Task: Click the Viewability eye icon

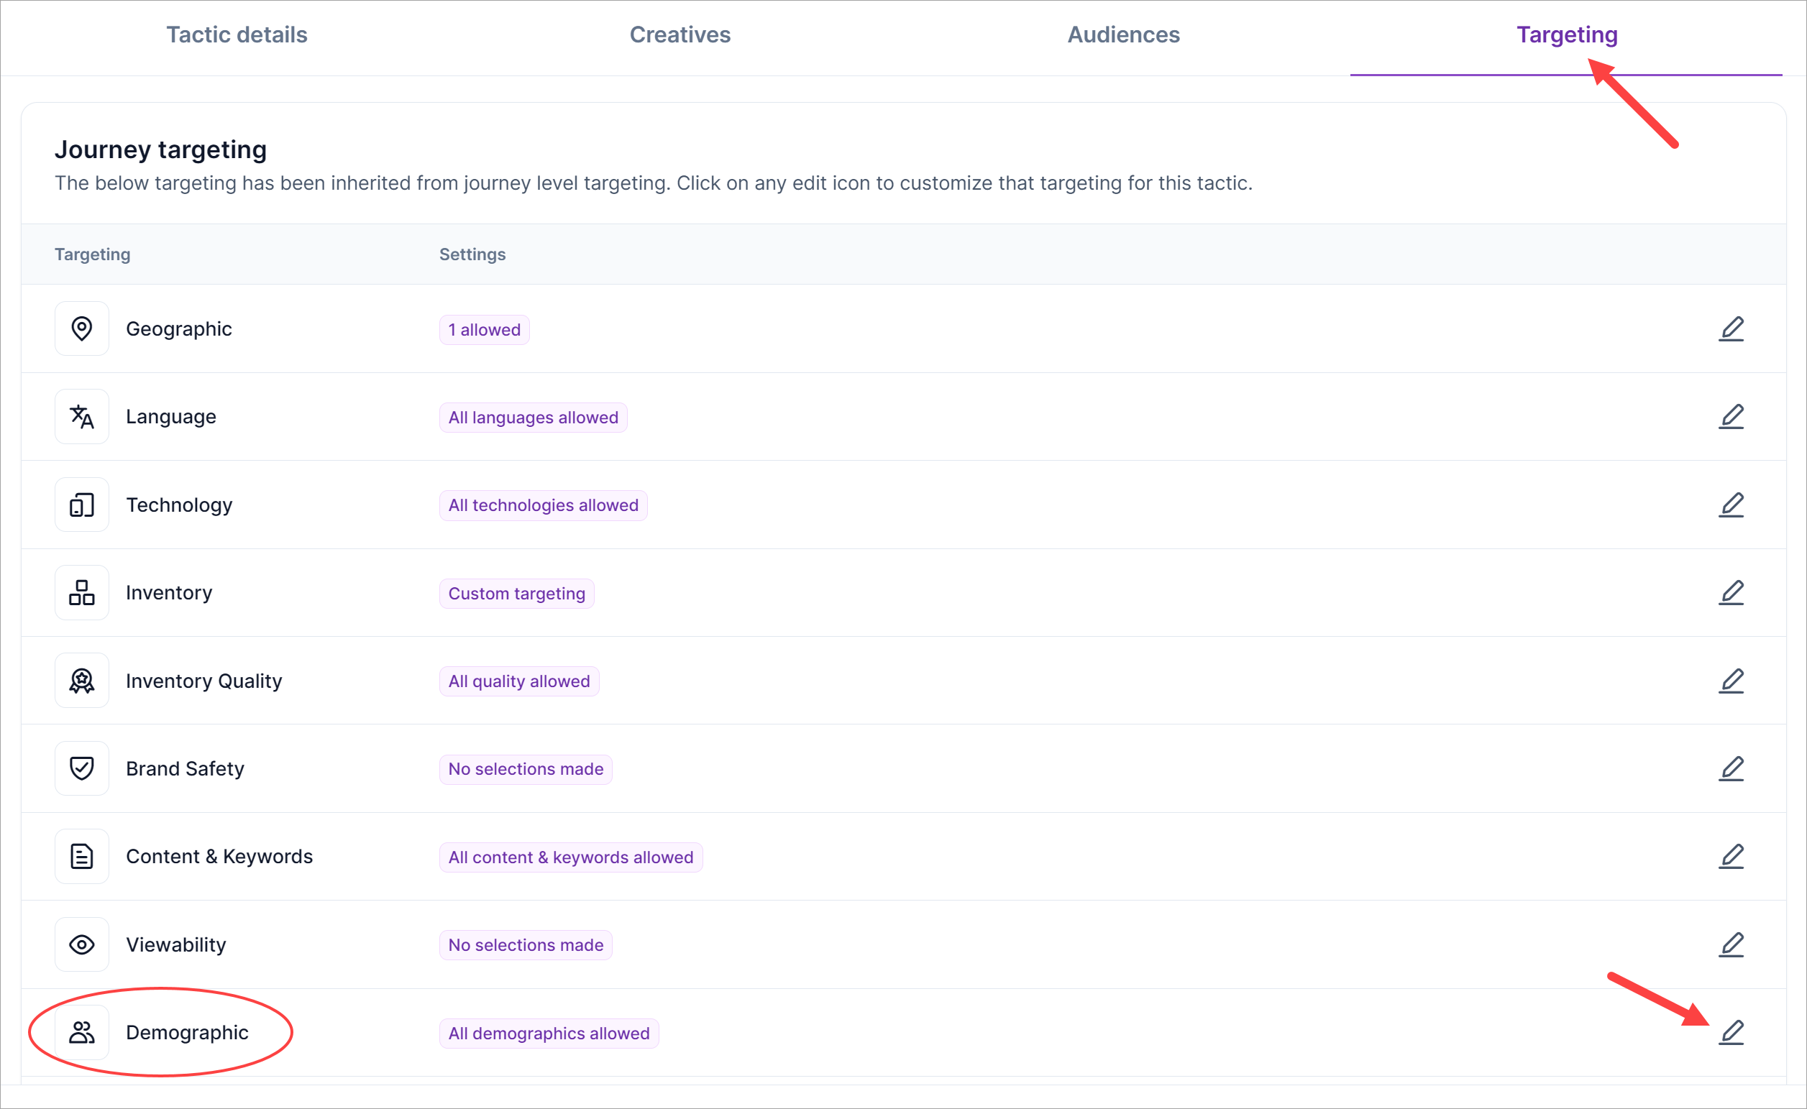Action: 81,944
